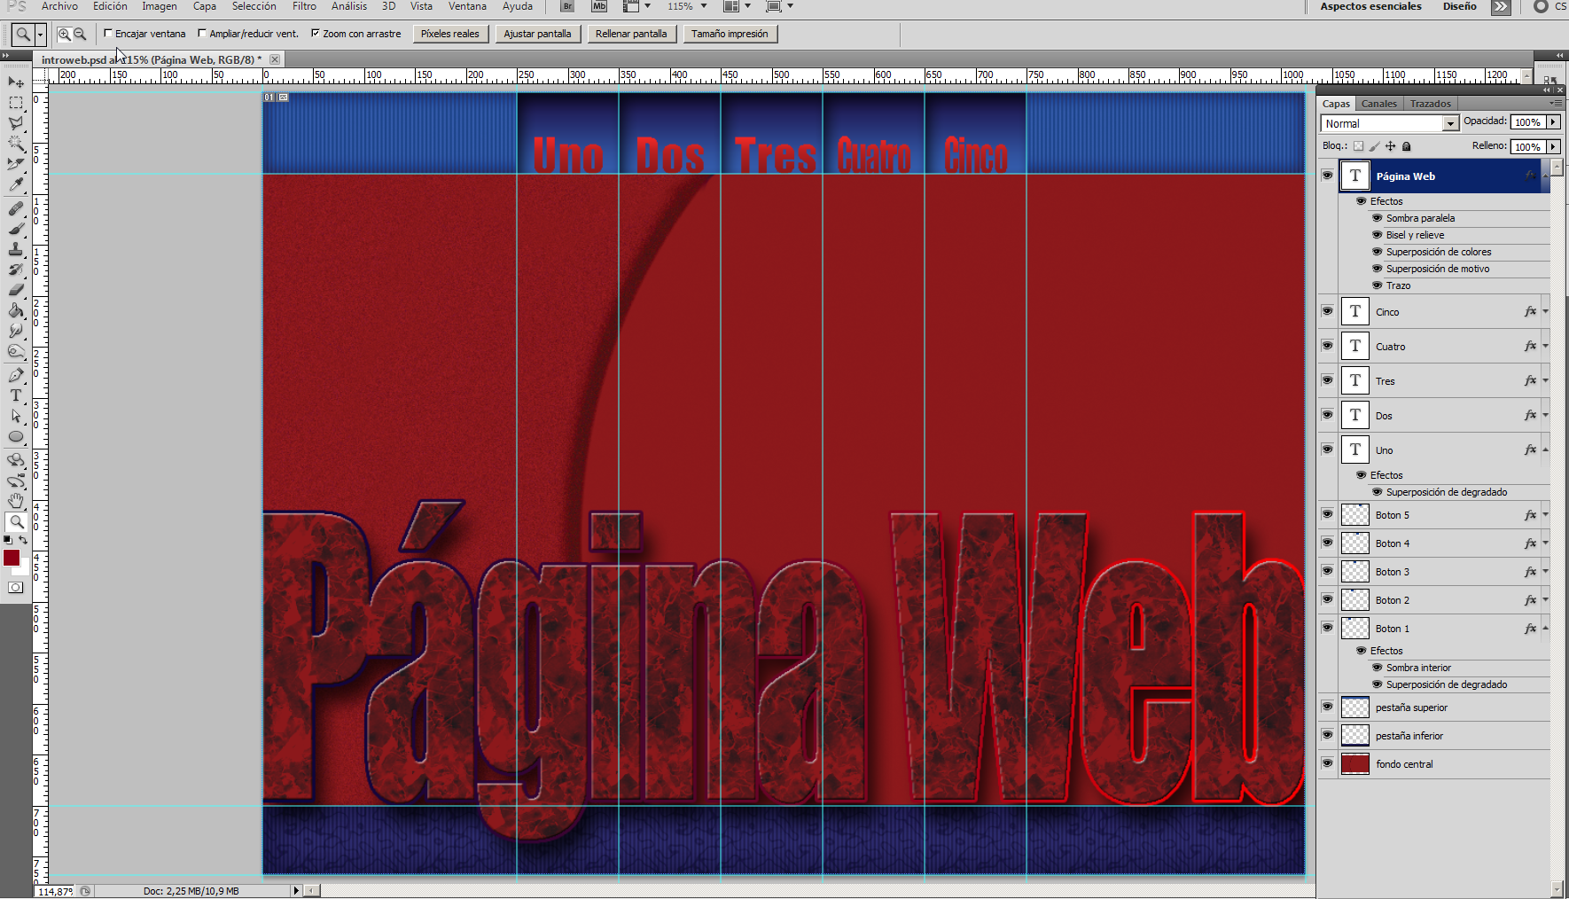Uncheck Zoom con arrastre option
The image size is (1569, 899).
tap(316, 34)
